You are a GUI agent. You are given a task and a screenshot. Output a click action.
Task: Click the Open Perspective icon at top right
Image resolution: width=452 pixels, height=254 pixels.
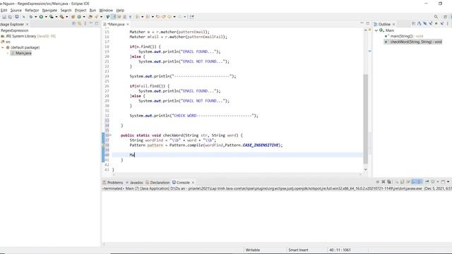(x=446, y=17)
